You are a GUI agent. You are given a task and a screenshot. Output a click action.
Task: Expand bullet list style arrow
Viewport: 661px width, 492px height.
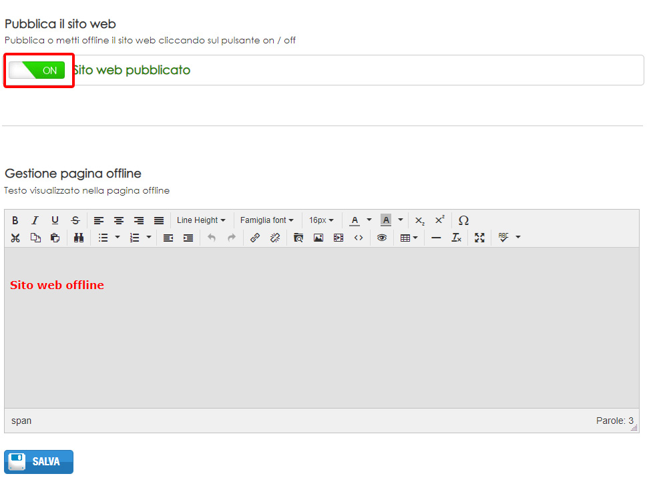[x=118, y=238]
